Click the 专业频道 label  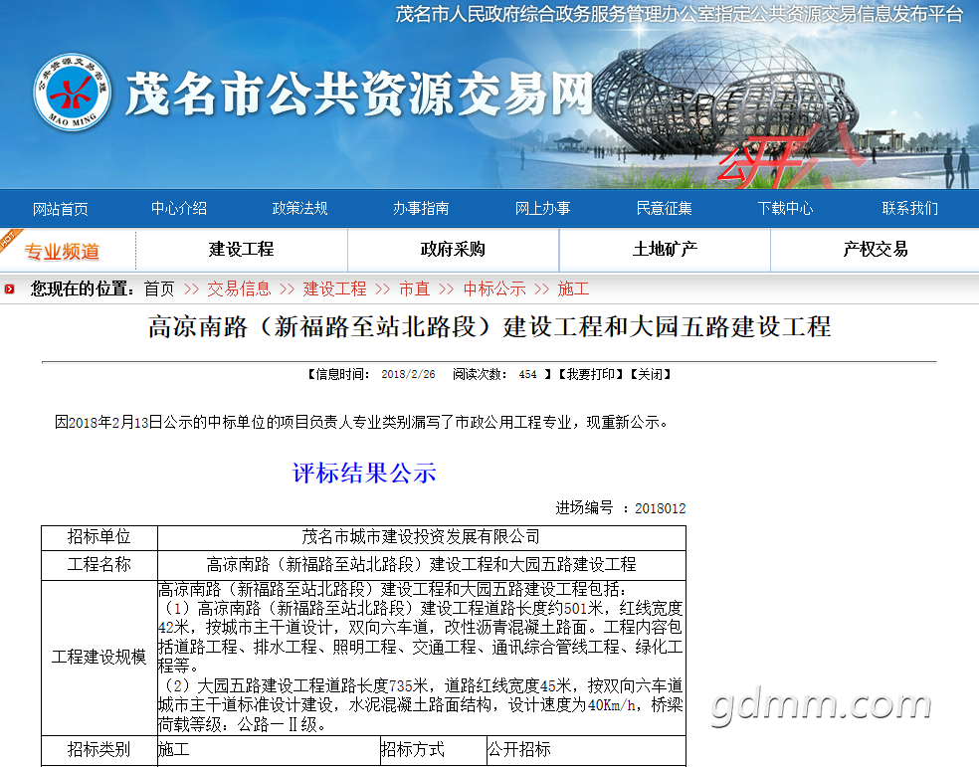pos(62,252)
